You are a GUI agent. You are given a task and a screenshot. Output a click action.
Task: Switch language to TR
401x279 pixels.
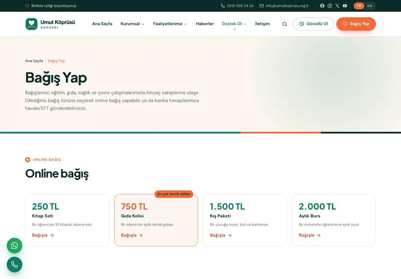pos(359,6)
